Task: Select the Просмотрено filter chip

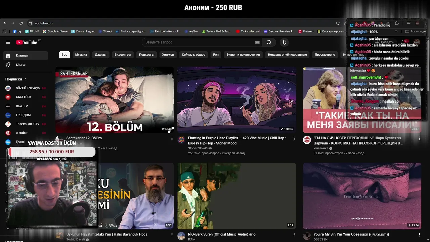Action: [325, 55]
